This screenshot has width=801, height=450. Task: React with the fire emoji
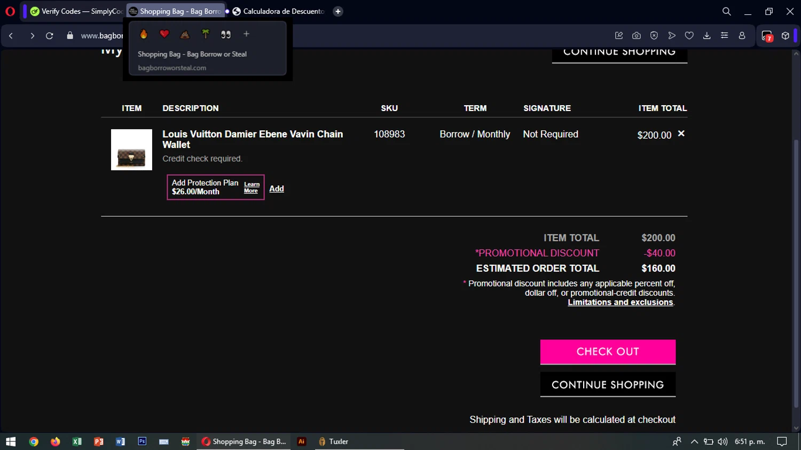click(144, 34)
